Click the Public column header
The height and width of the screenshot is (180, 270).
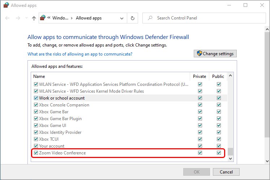[218, 76]
